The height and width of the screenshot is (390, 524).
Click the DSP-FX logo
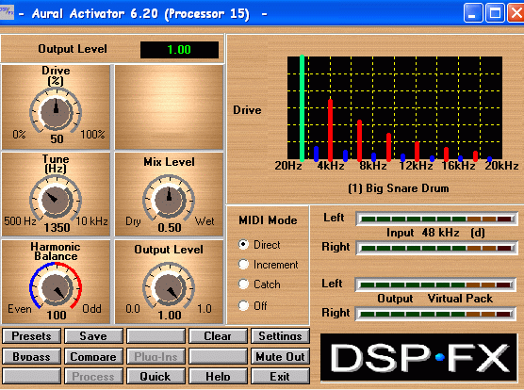tap(418, 358)
